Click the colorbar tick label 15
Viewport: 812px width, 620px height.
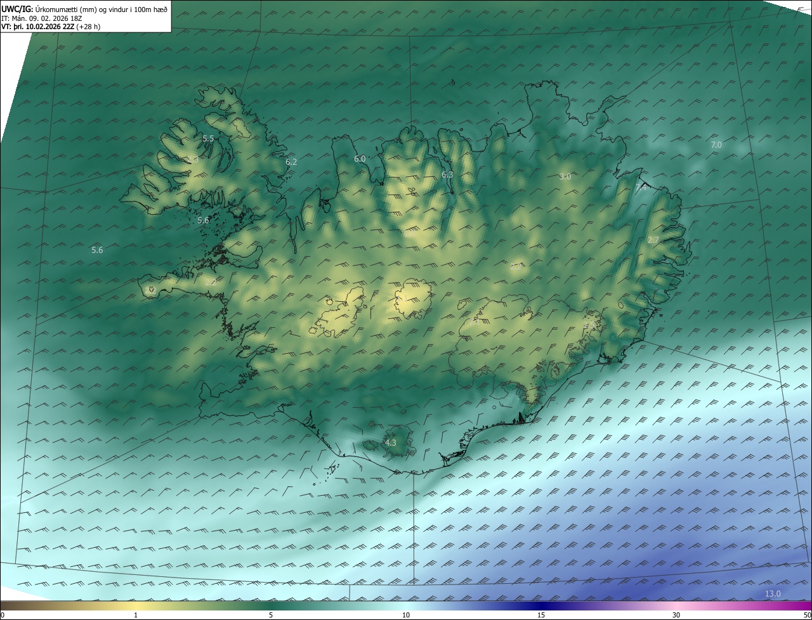[x=541, y=616]
